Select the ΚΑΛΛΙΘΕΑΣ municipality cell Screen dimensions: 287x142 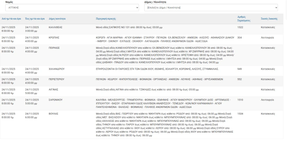click(56, 27)
